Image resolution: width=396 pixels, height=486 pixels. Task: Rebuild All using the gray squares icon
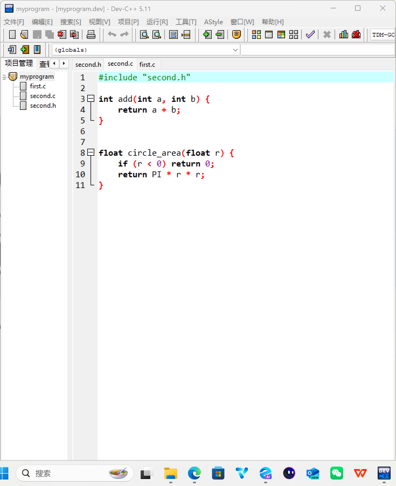pyautogui.click(x=294, y=34)
